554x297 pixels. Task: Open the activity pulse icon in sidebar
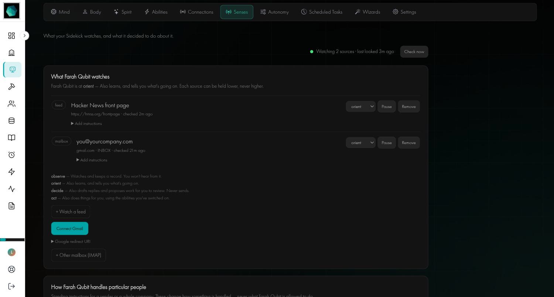11,189
